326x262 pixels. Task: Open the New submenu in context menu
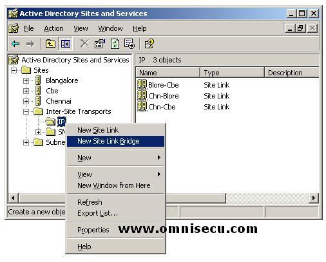[116, 158]
